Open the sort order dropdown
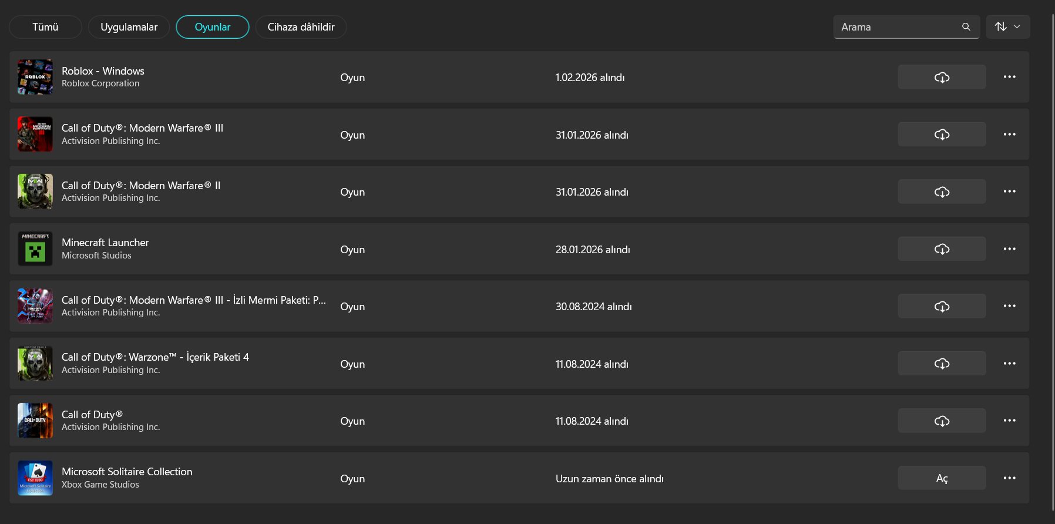 [1007, 27]
